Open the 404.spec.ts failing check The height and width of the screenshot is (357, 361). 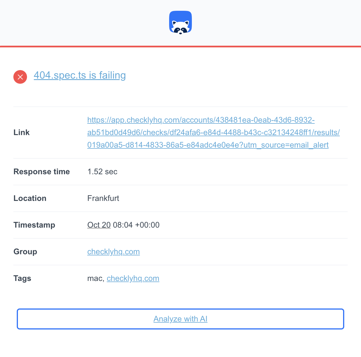pos(80,75)
